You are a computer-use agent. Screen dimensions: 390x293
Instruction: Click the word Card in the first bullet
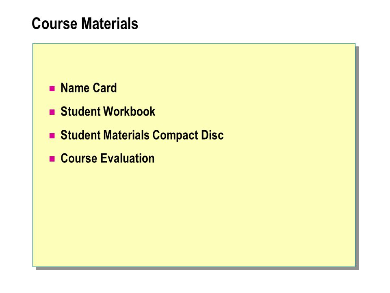click(105, 88)
